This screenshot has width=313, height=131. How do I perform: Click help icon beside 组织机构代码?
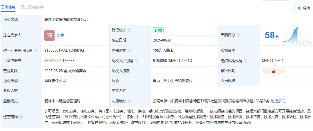245,61
